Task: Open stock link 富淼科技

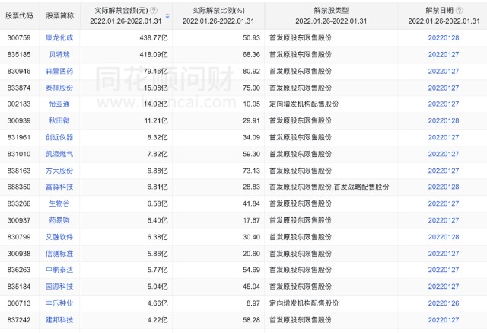Action: click(x=59, y=187)
